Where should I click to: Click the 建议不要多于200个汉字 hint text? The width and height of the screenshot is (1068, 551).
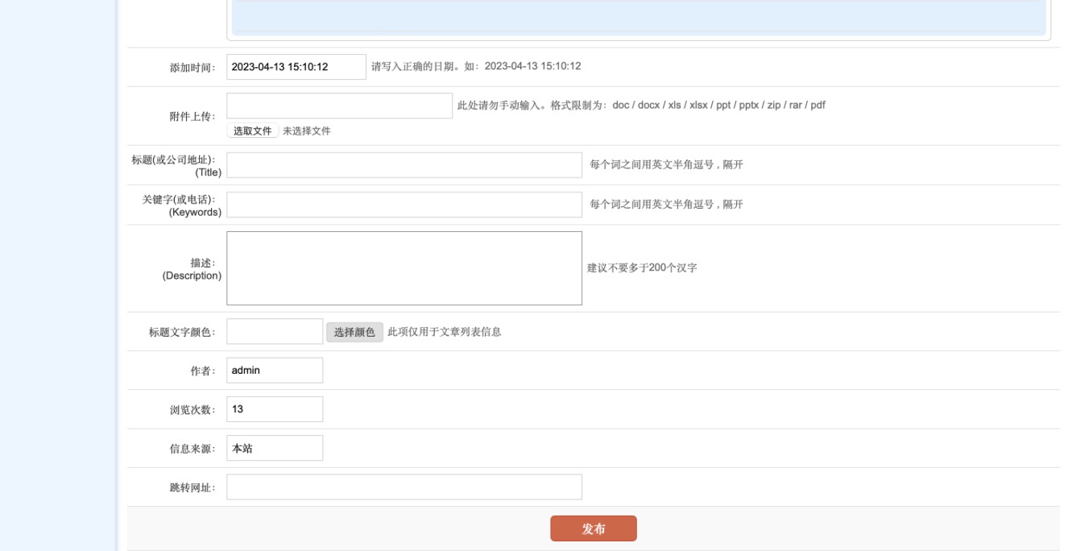pos(642,267)
